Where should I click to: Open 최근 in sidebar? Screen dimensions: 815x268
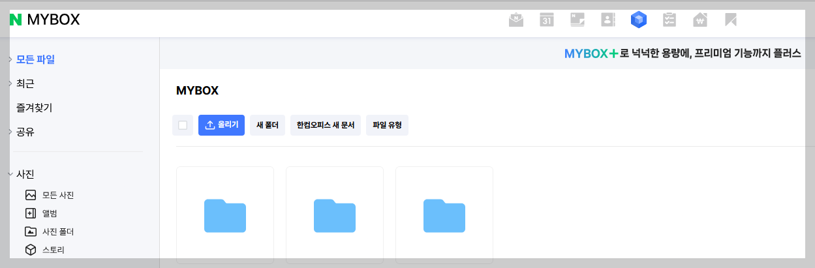pos(25,83)
